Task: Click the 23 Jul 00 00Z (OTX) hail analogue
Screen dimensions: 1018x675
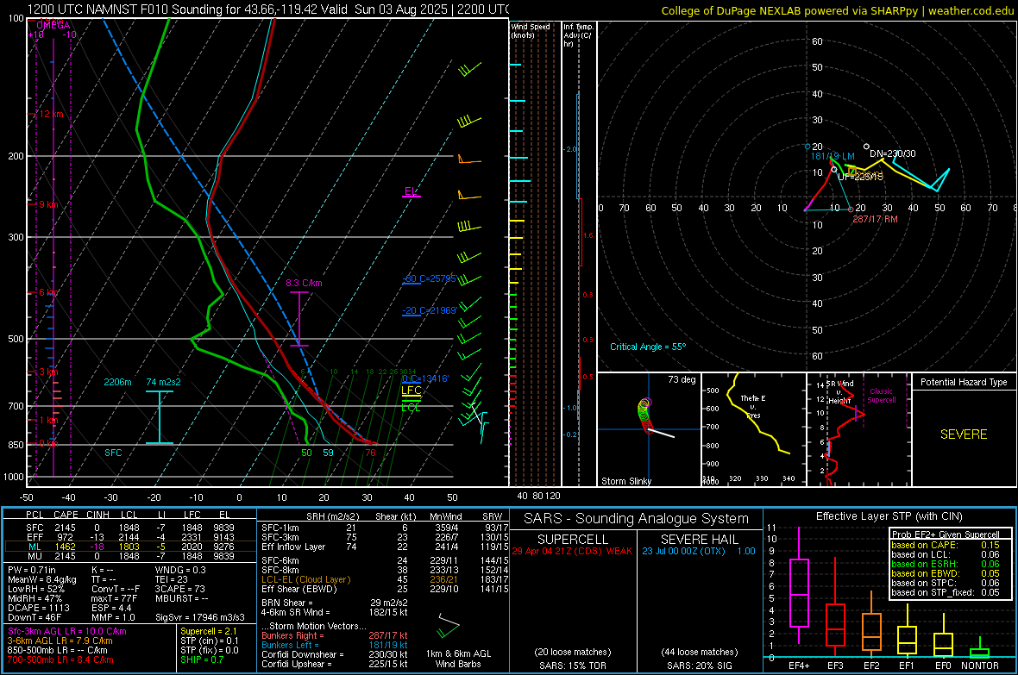Action: coord(699,551)
